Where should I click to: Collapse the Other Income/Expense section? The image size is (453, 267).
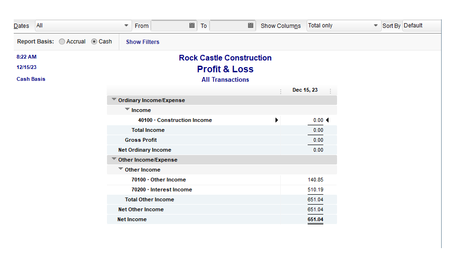coord(114,159)
